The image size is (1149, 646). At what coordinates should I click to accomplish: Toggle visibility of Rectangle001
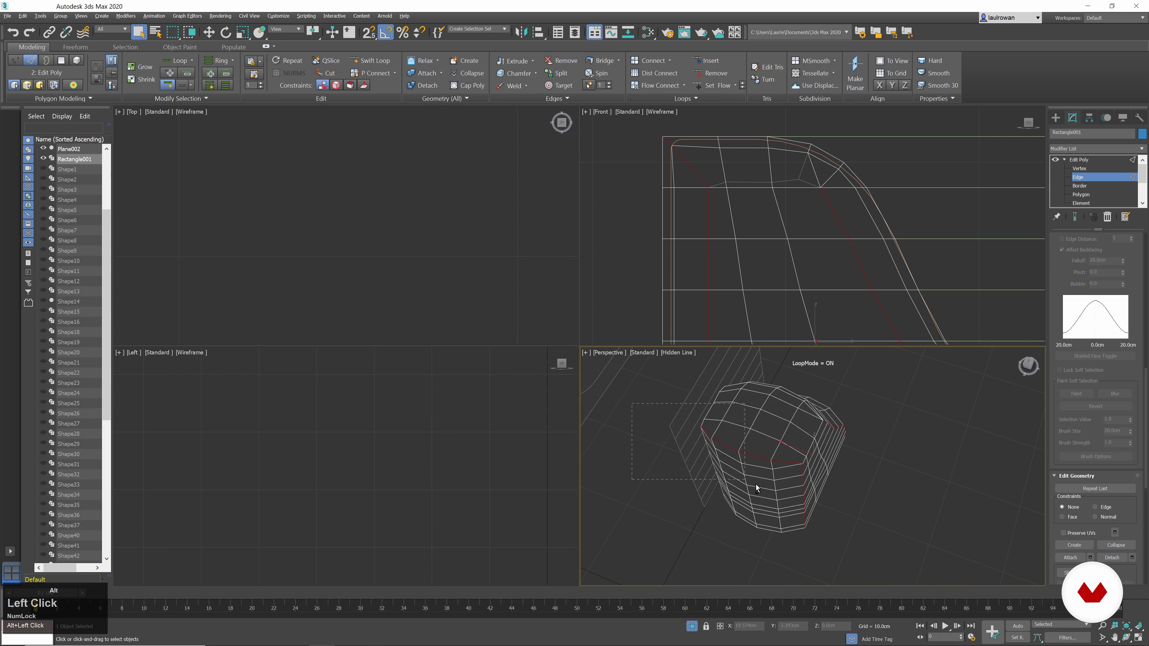click(x=43, y=158)
